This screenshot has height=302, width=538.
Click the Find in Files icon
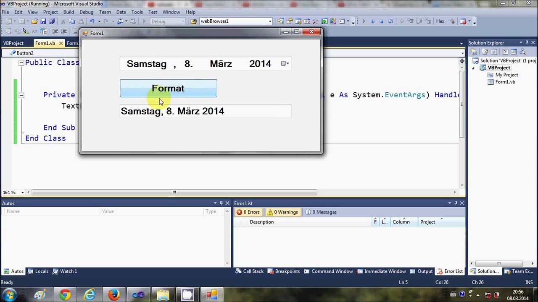point(194,21)
